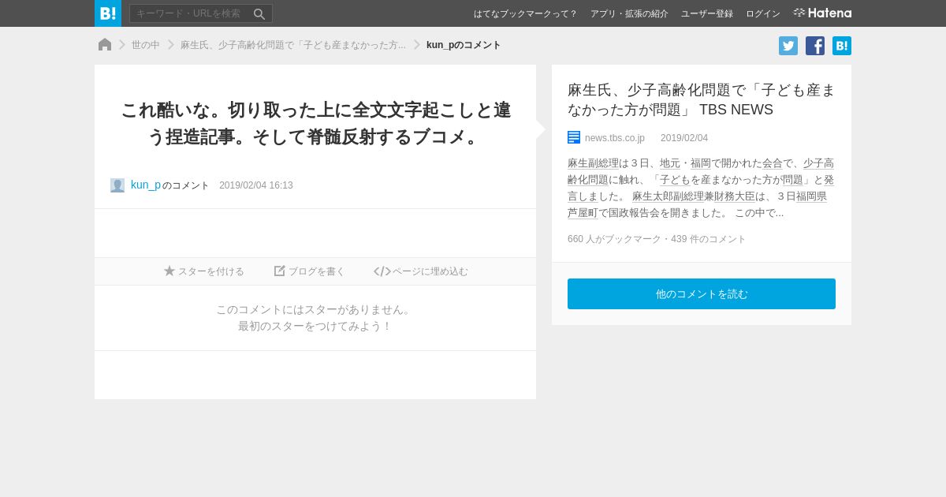
Task: Click 他のコメントを読む button
Action: (x=702, y=293)
